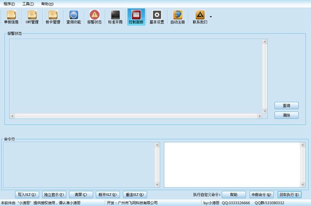Open the 联系我们 icon
Image resolution: width=311 pixels, height=206 pixels.
(200, 17)
